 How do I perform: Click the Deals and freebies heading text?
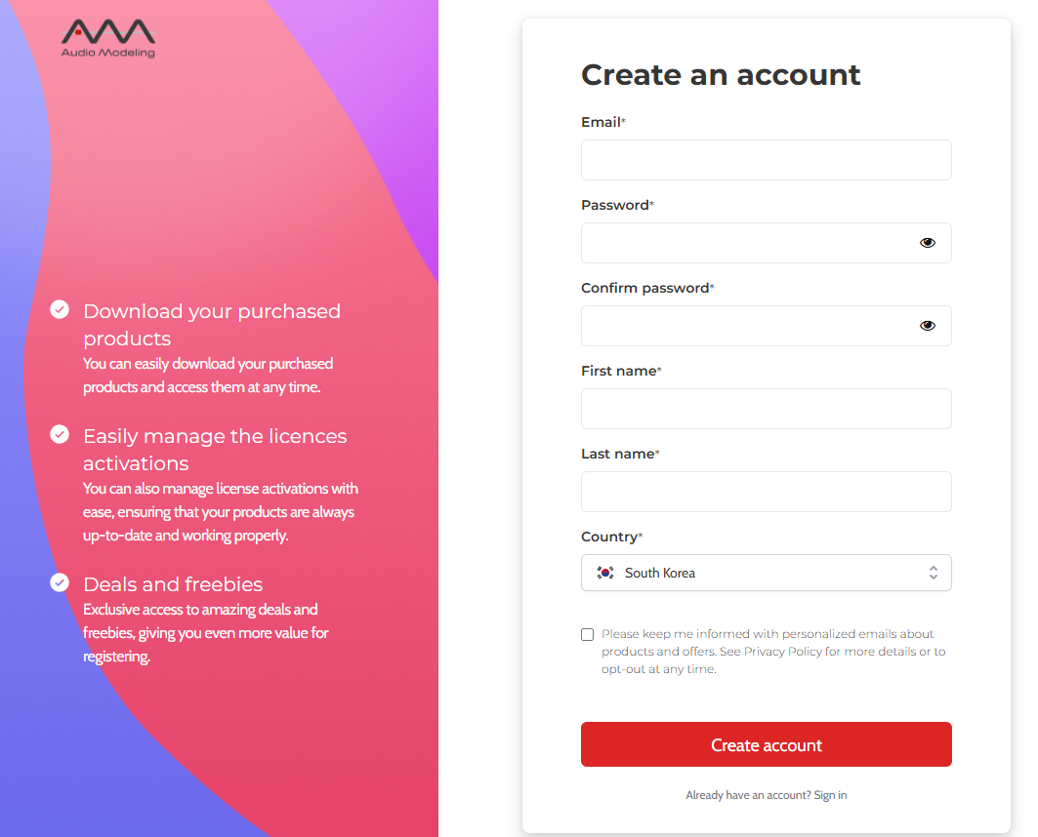173,584
